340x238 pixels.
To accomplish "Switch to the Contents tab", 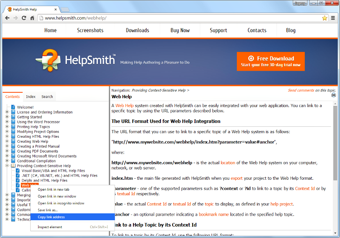I will click(x=12, y=96).
